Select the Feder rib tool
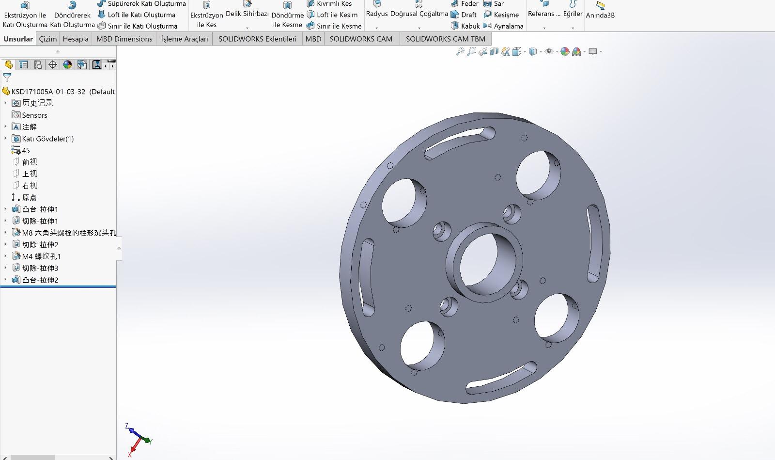 coord(465,4)
